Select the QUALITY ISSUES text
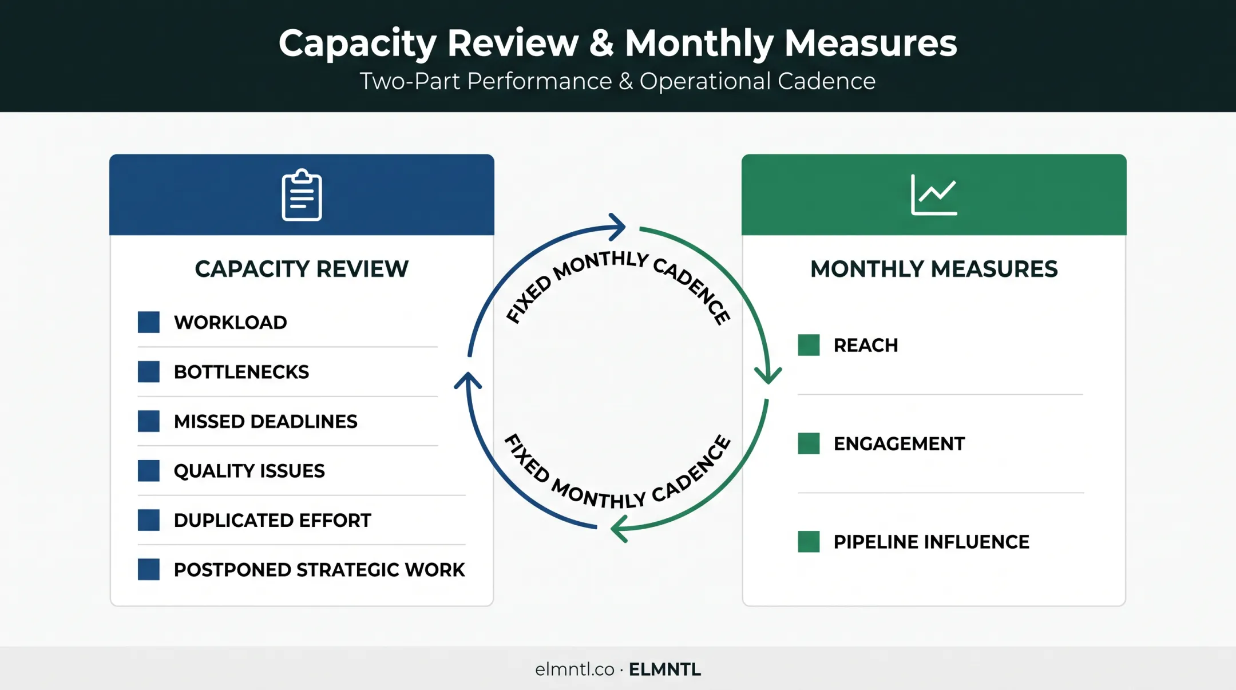1236x690 pixels. [249, 471]
